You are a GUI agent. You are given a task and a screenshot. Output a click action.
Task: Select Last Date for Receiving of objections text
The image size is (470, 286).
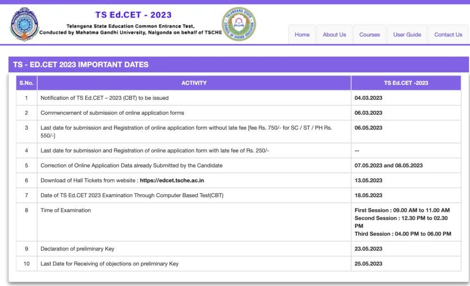[109, 264]
